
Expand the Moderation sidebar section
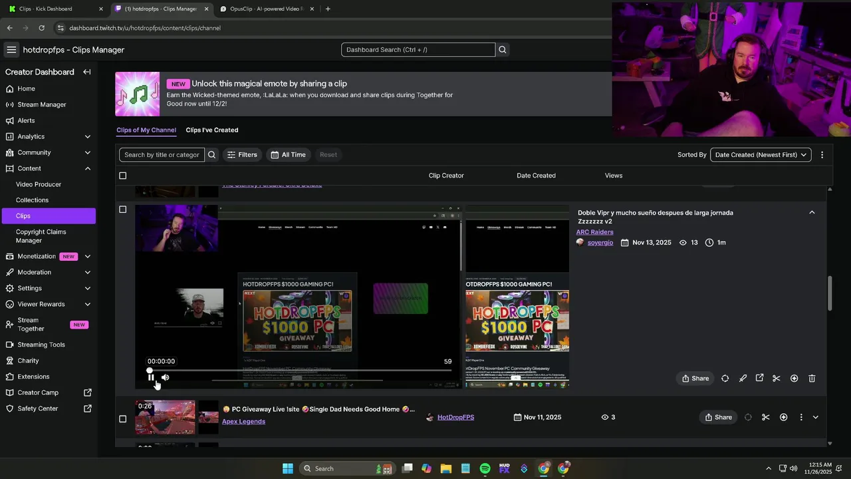point(87,272)
